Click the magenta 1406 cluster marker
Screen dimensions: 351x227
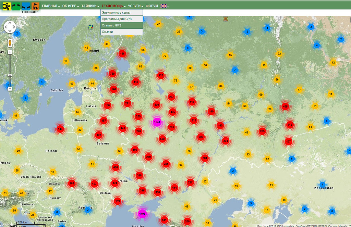tap(142, 214)
